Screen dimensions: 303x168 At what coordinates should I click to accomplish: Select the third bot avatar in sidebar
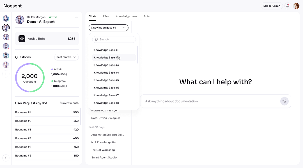[x=6, y=37]
